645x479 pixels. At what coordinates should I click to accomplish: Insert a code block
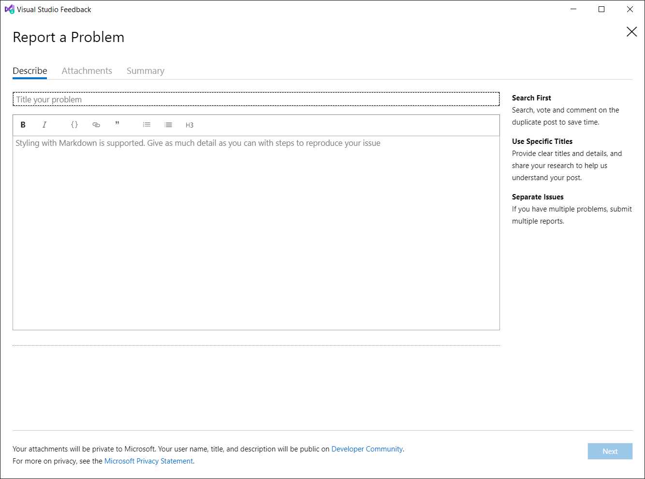(74, 125)
